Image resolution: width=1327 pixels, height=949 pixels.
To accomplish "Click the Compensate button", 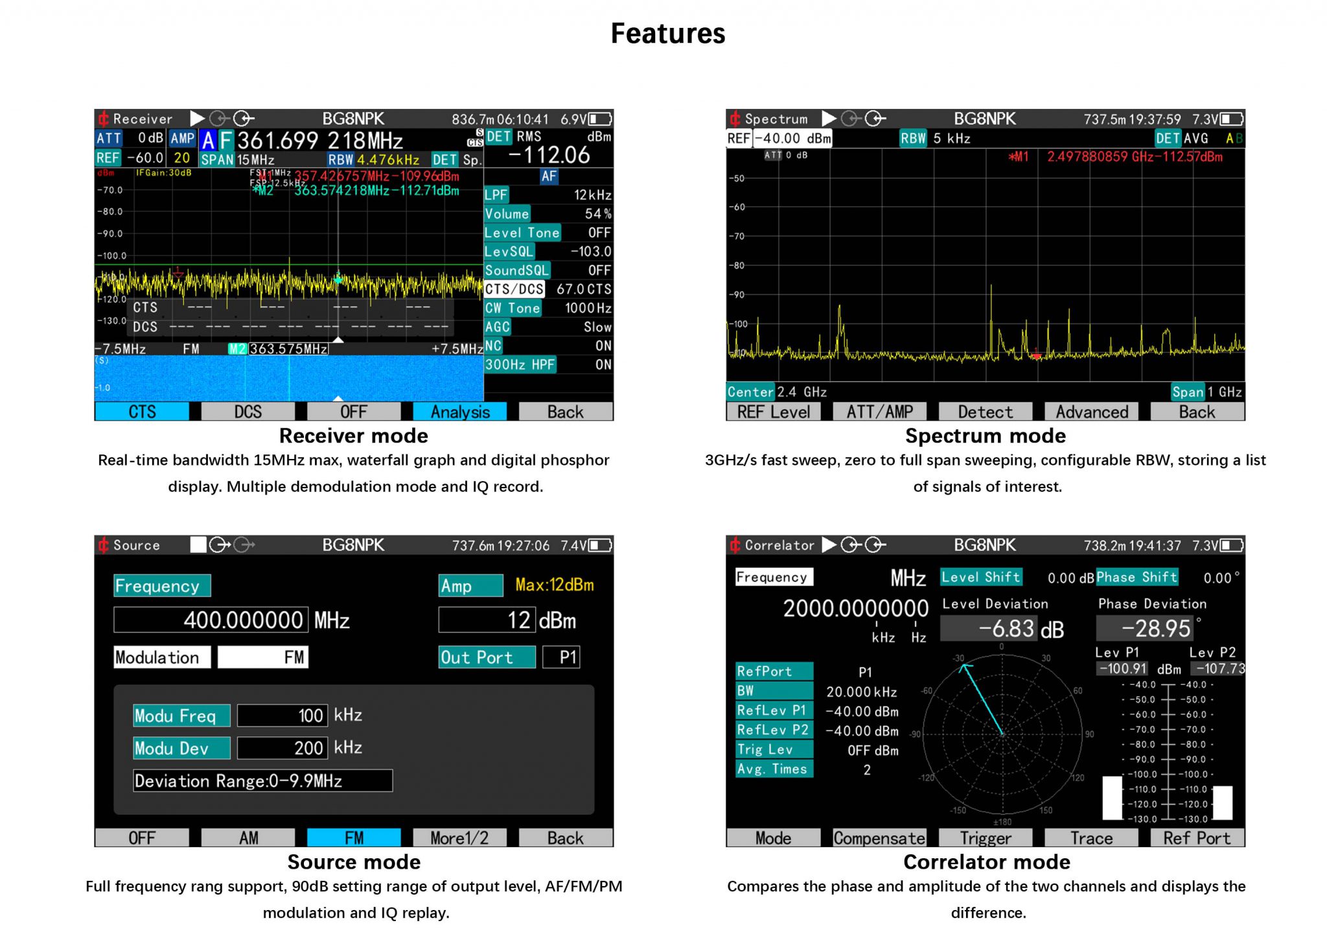I will [879, 838].
